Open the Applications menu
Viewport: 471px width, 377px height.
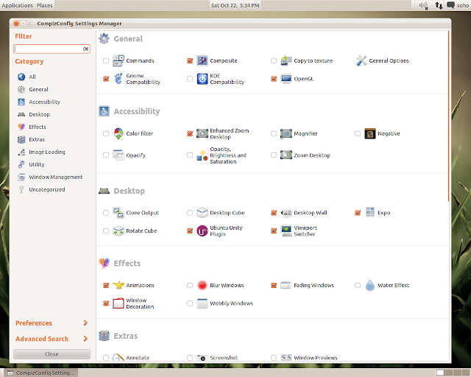coord(17,5)
